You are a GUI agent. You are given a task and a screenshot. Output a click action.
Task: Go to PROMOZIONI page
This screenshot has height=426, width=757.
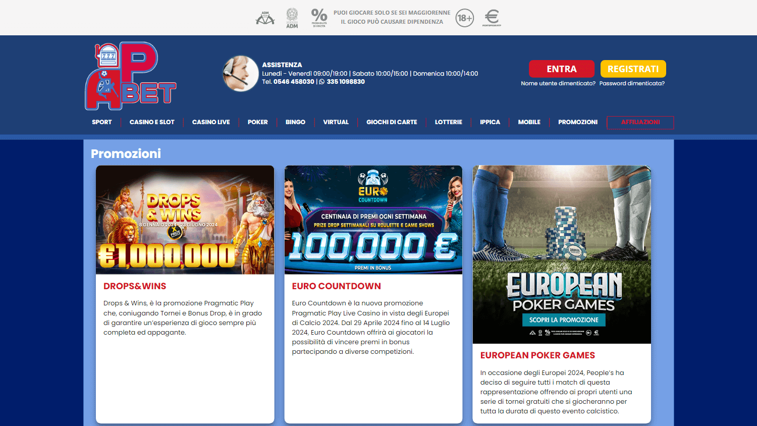(578, 122)
